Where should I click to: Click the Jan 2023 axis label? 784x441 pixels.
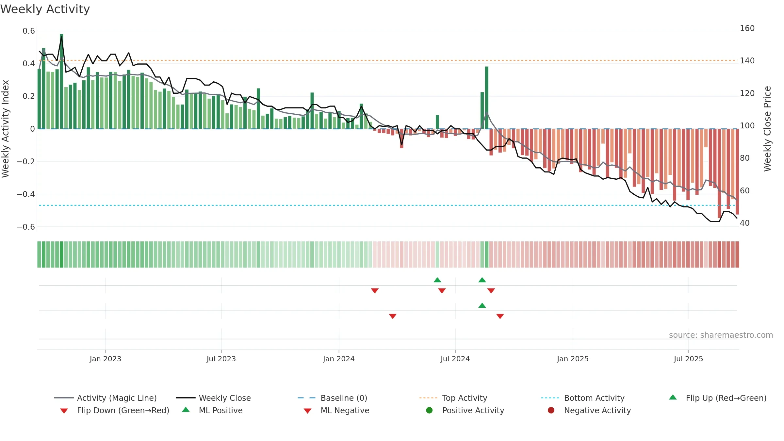pyautogui.click(x=106, y=359)
